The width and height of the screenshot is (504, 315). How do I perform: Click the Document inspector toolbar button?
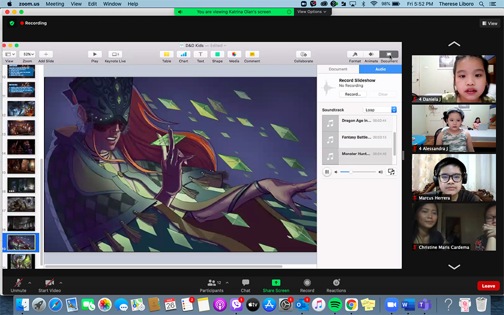[x=389, y=54]
